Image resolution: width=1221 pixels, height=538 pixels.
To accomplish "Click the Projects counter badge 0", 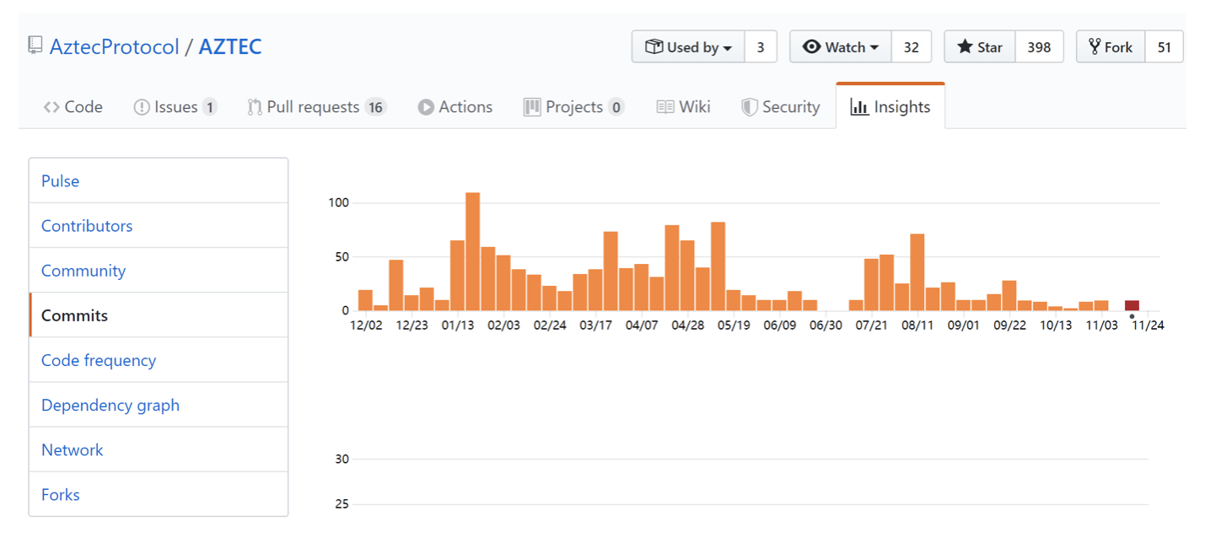I will pos(616,107).
